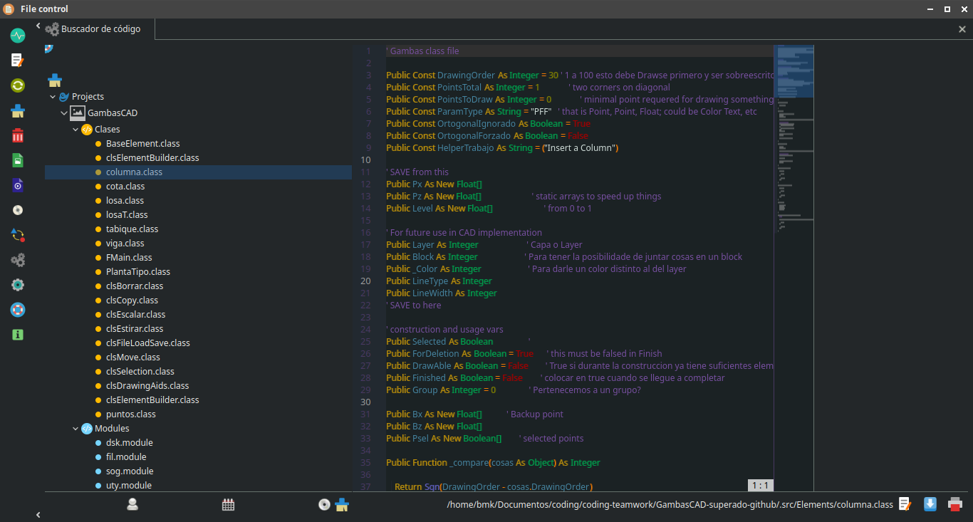Select fil.module in Modules
This screenshot has height=522, width=973.
pyautogui.click(x=126, y=457)
